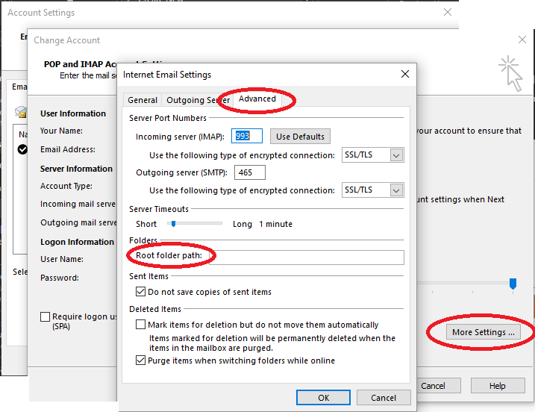Image resolution: width=535 pixels, height=412 pixels.
Task: Click Cancel in Change Account window
Action: point(439,386)
